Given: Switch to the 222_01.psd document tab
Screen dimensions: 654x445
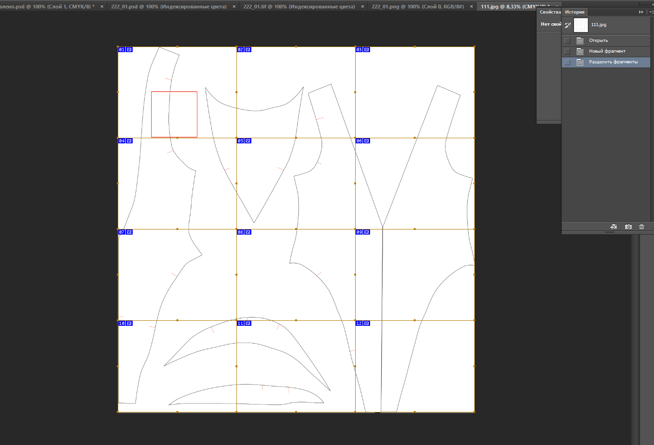Looking at the screenshot, I should click(x=169, y=7).
